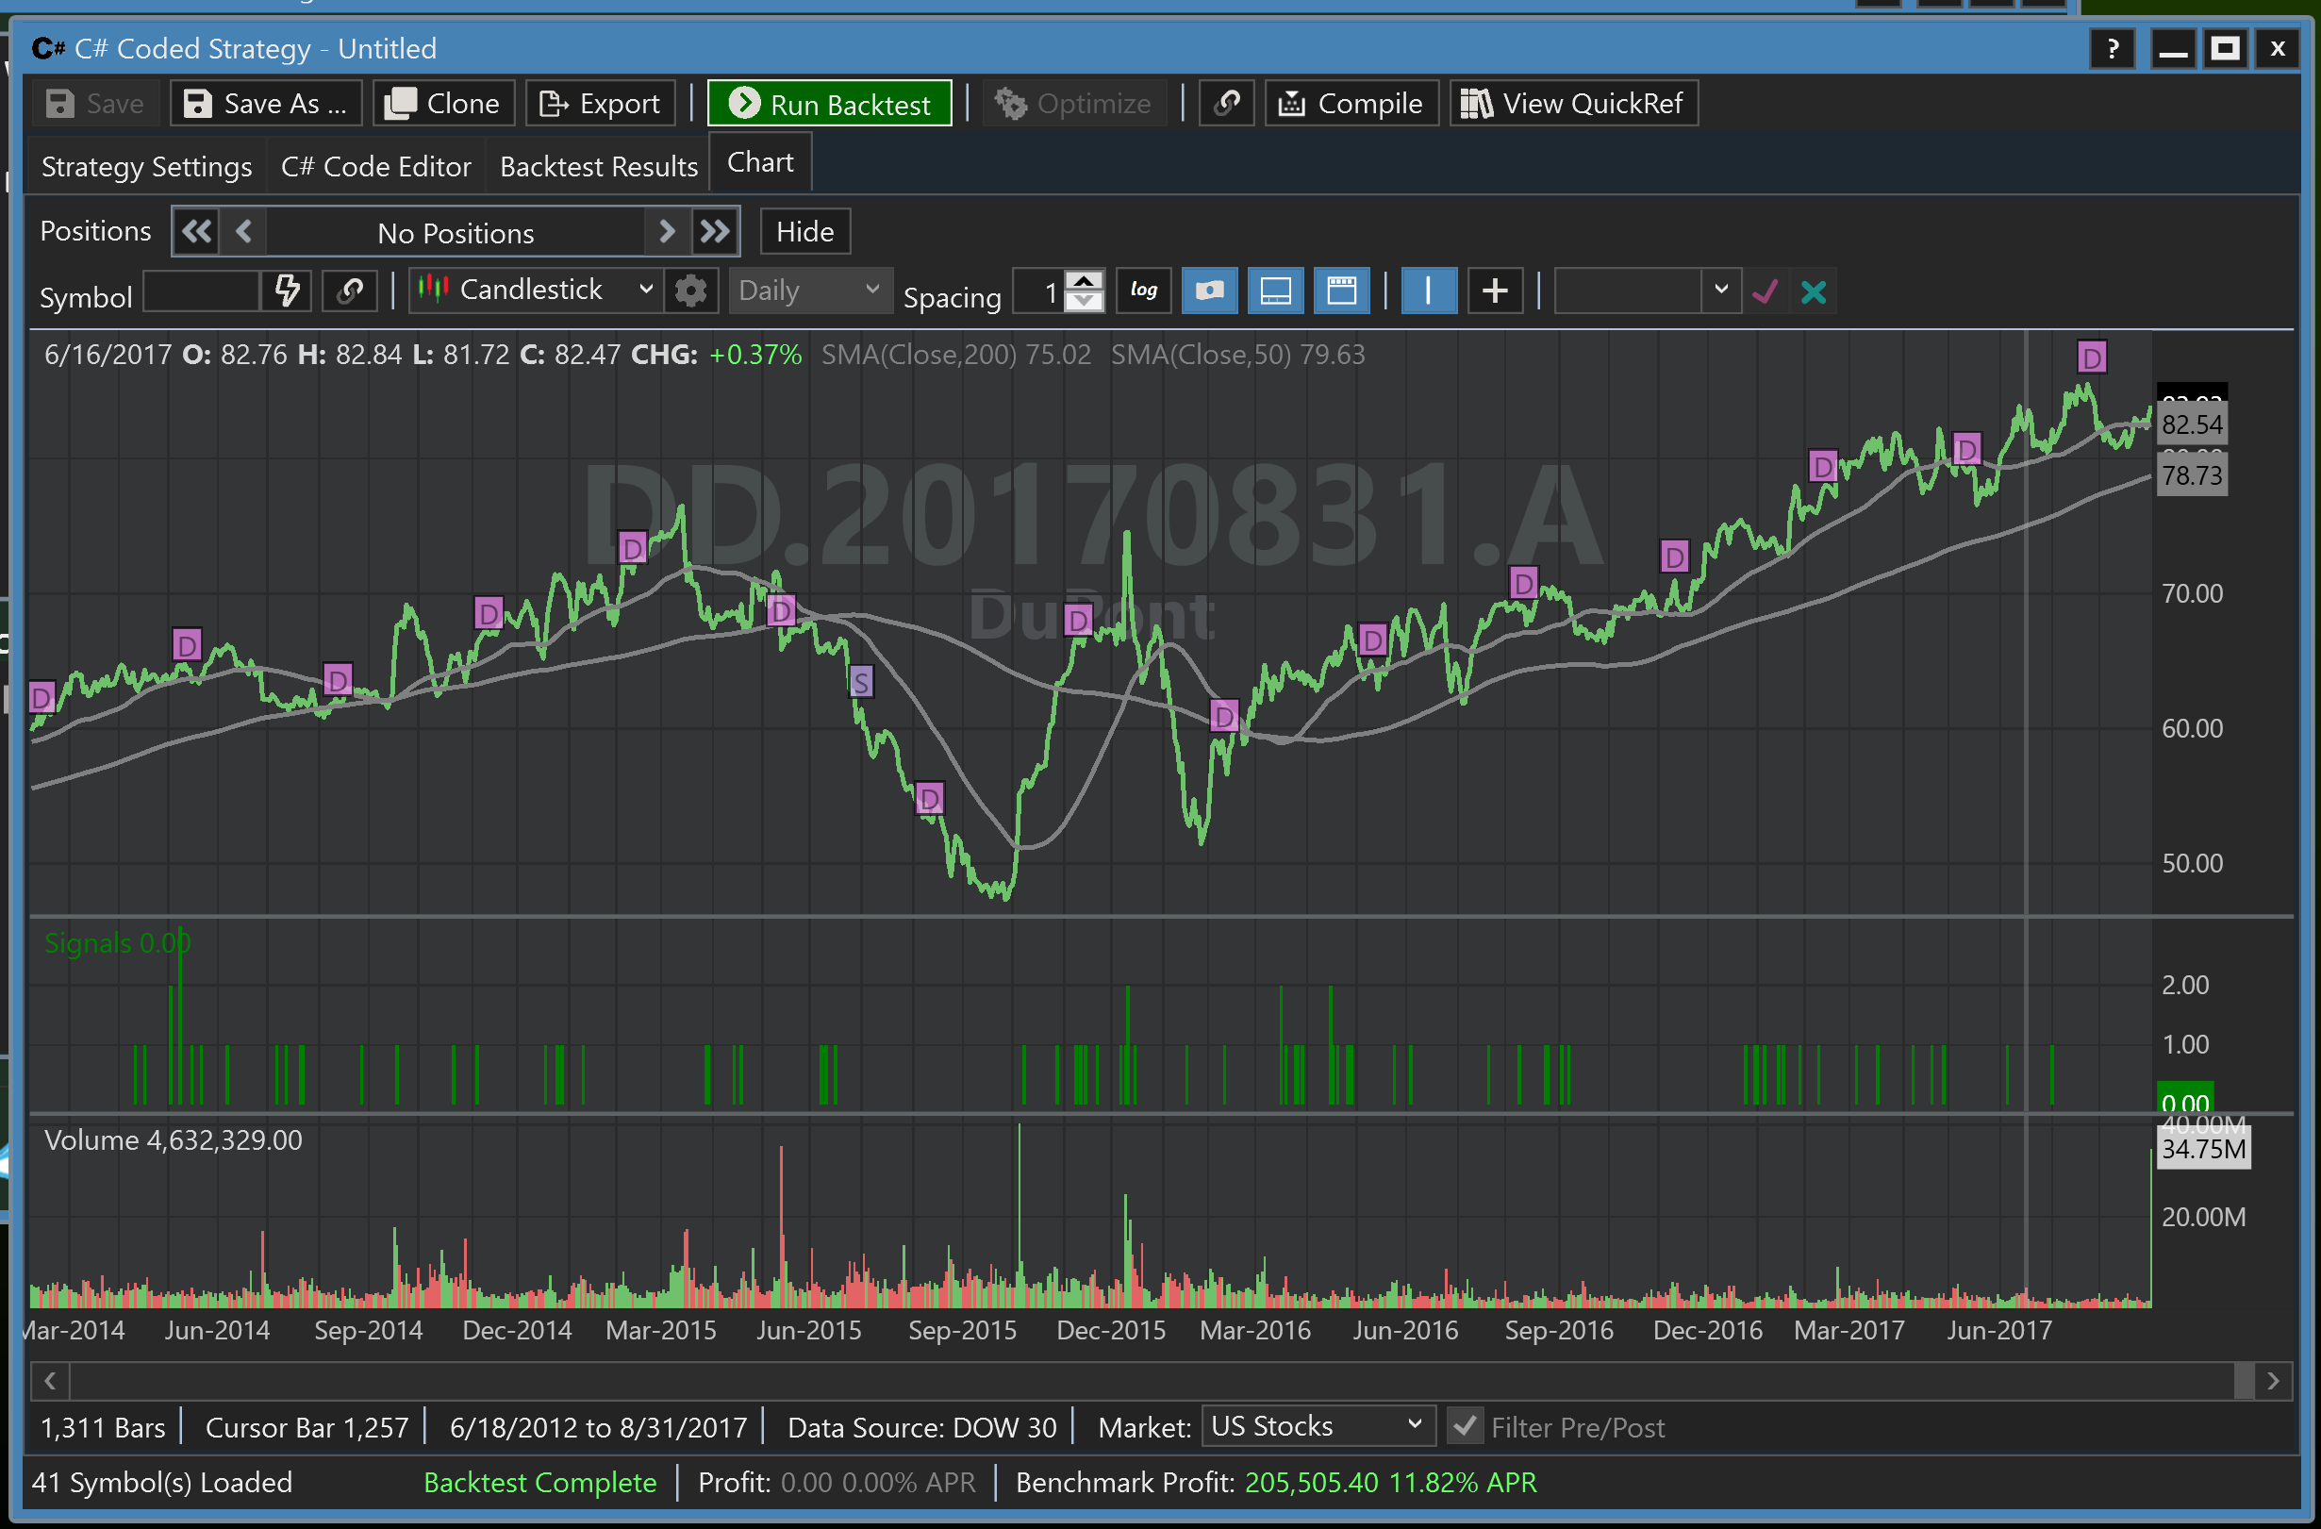This screenshot has width=2321, height=1529.
Task: Open empty dropdown beside checkmark icon
Action: 1647,291
